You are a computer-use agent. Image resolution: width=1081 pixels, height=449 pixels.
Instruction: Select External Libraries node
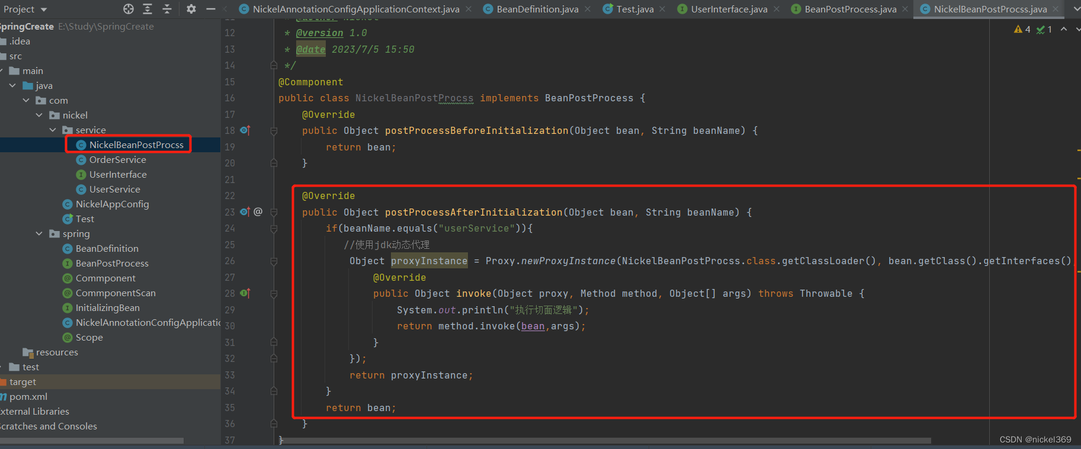[34, 412]
